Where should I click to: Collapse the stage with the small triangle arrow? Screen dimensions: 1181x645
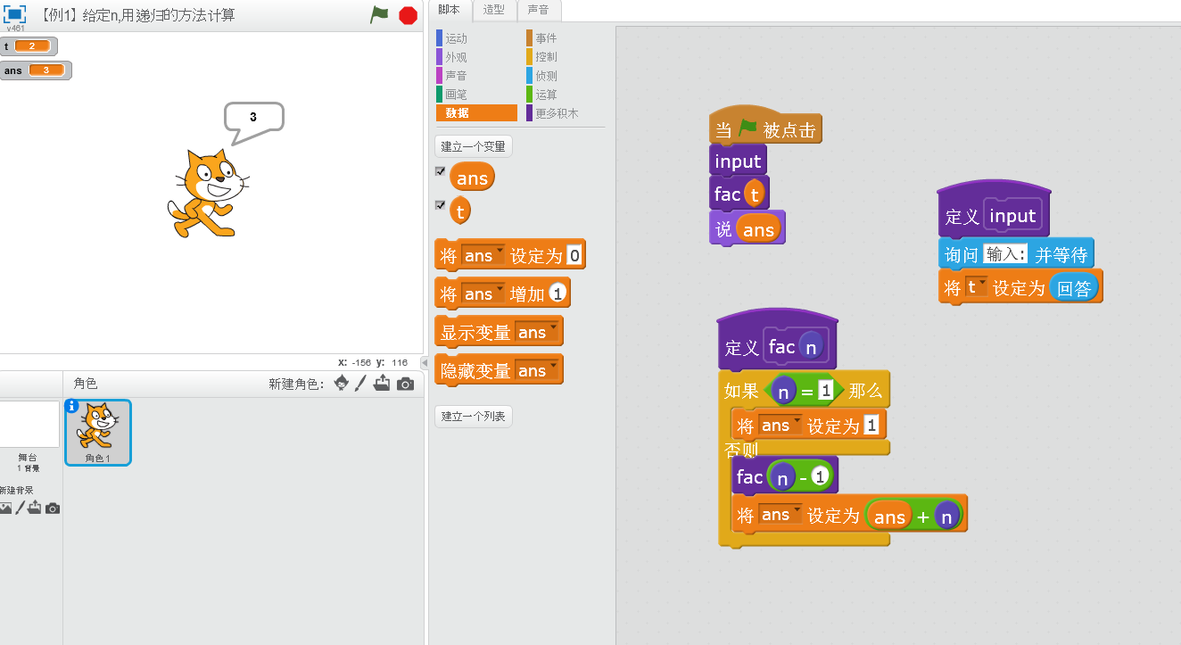click(x=425, y=362)
